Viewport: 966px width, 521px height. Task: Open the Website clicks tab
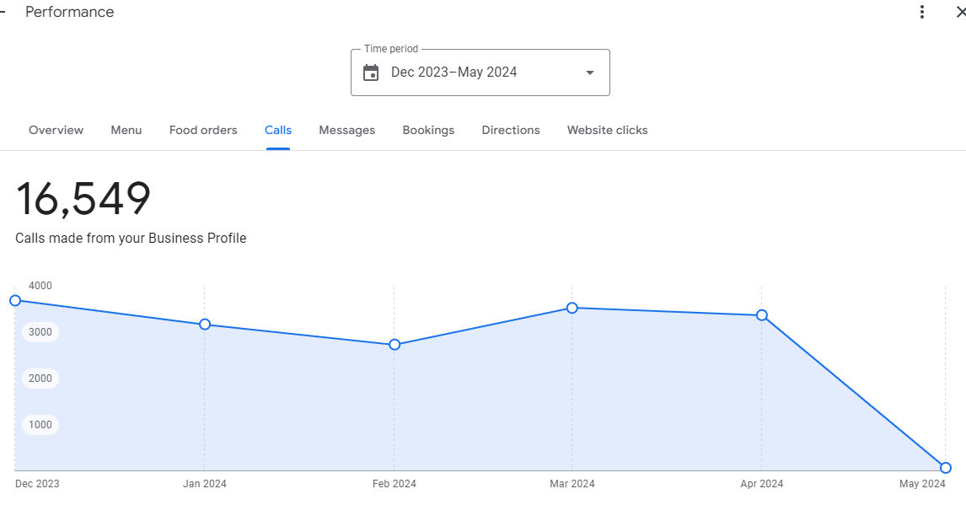[x=607, y=130]
